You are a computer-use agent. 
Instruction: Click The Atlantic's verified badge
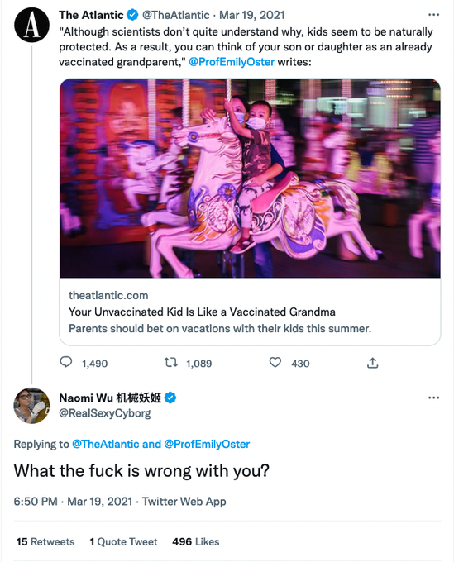[x=132, y=15]
